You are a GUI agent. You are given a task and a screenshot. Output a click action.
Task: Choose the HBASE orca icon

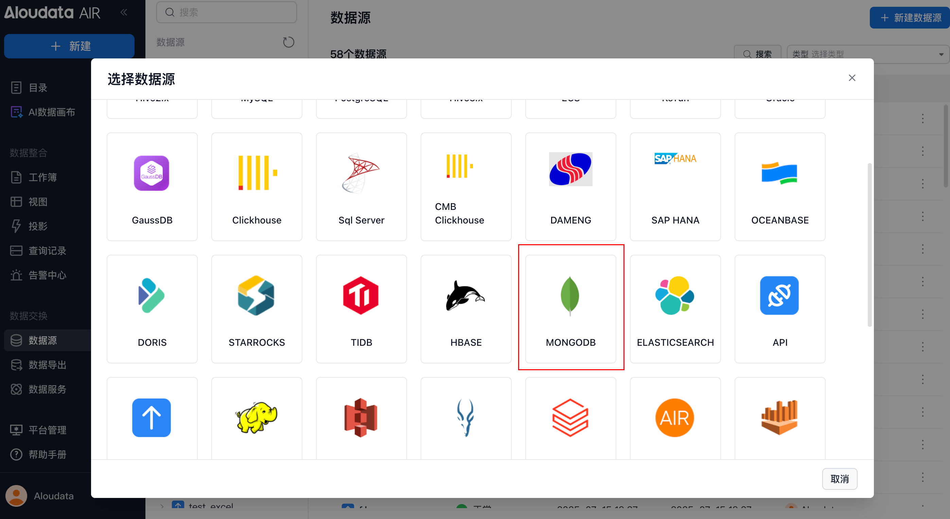click(465, 295)
